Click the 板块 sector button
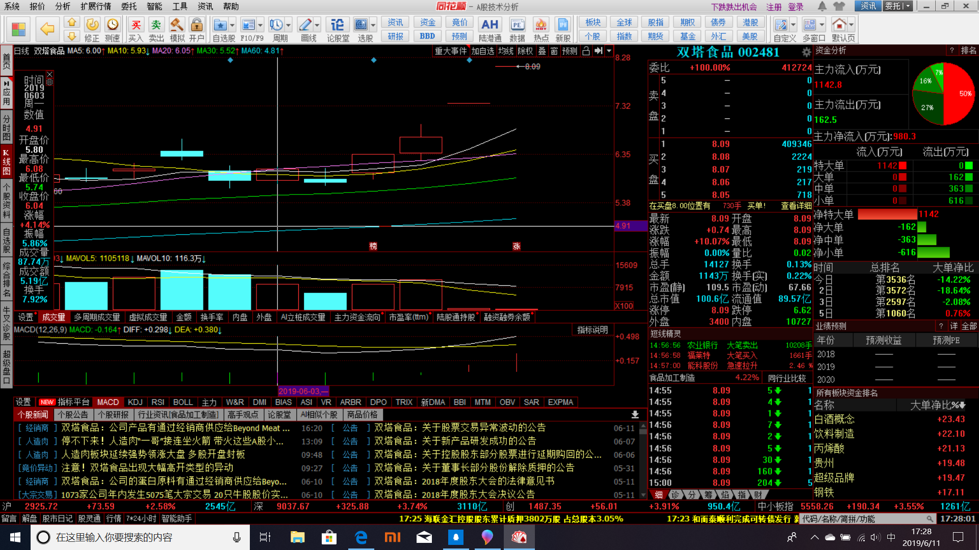The image size is (979, 550). (593, 22)
